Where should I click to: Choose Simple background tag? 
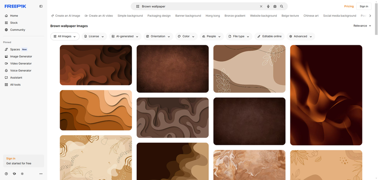[130, 16]
